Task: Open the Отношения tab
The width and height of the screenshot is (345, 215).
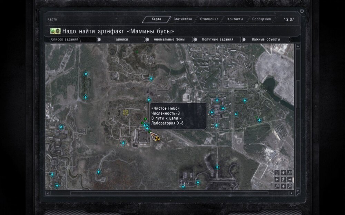Action: pyautogui.click(x=209, y=19)
